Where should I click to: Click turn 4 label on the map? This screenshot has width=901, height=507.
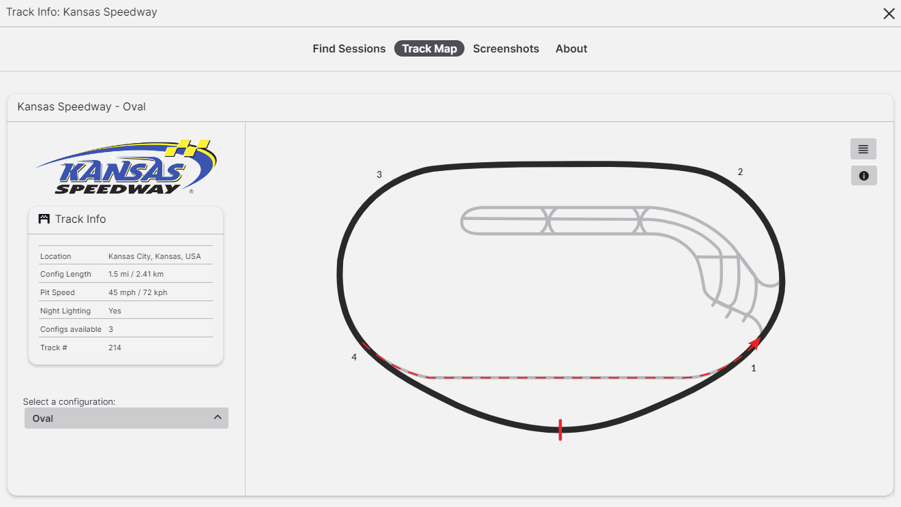[x=354, y=357]
